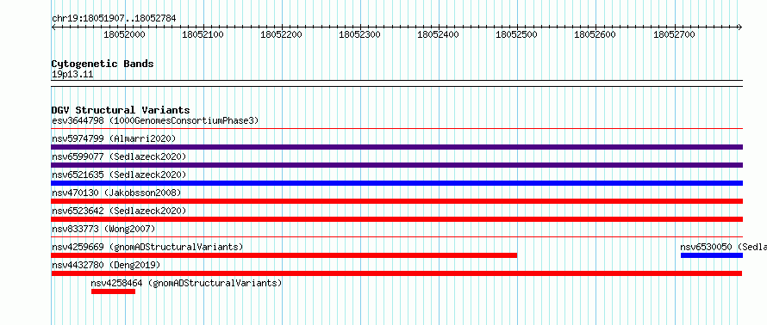Click nsv470130 (Jakobsson2008) label
Image resolution: width=767 pixels, height=325 pixels.
[116, 193]
